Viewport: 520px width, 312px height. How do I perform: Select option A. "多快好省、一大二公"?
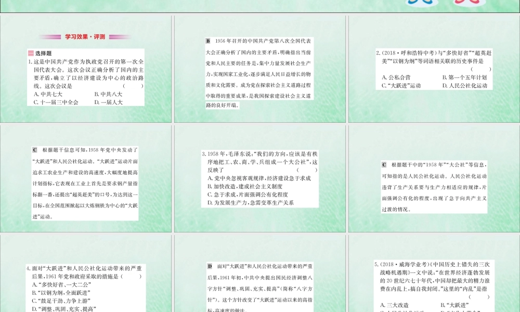point(61,284)
